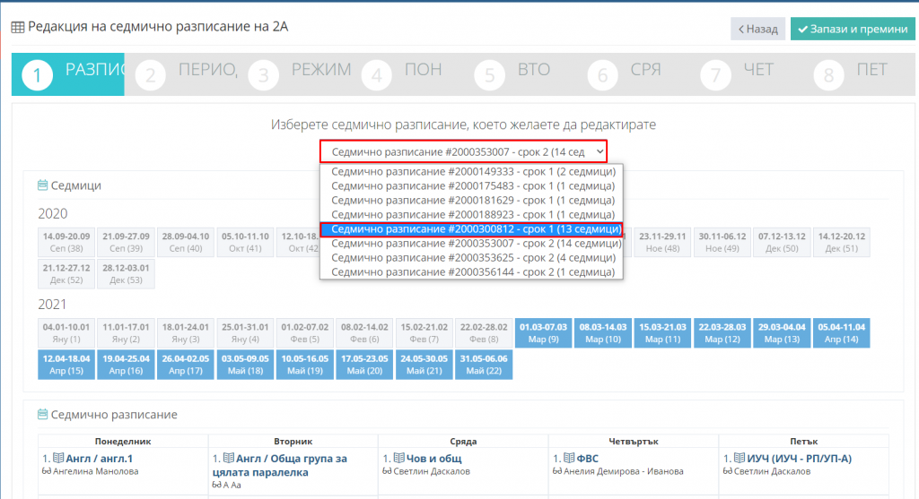
Task: Choose schedule #2000356144 - срок 2 (1 седмица)
Action: [471, 272]
